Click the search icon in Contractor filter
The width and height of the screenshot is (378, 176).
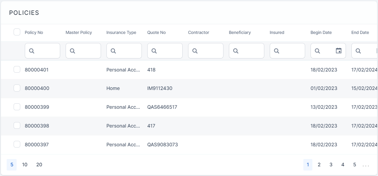(195, 51)
